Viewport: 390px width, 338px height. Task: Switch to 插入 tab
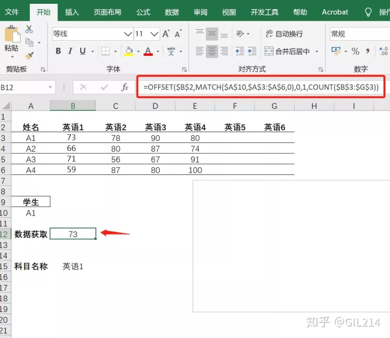click(x=72, y=12)
